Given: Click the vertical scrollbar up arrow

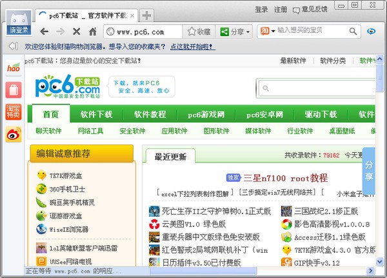Looking at the screenshot, I should pyautogui.click(x=380, y=59).
